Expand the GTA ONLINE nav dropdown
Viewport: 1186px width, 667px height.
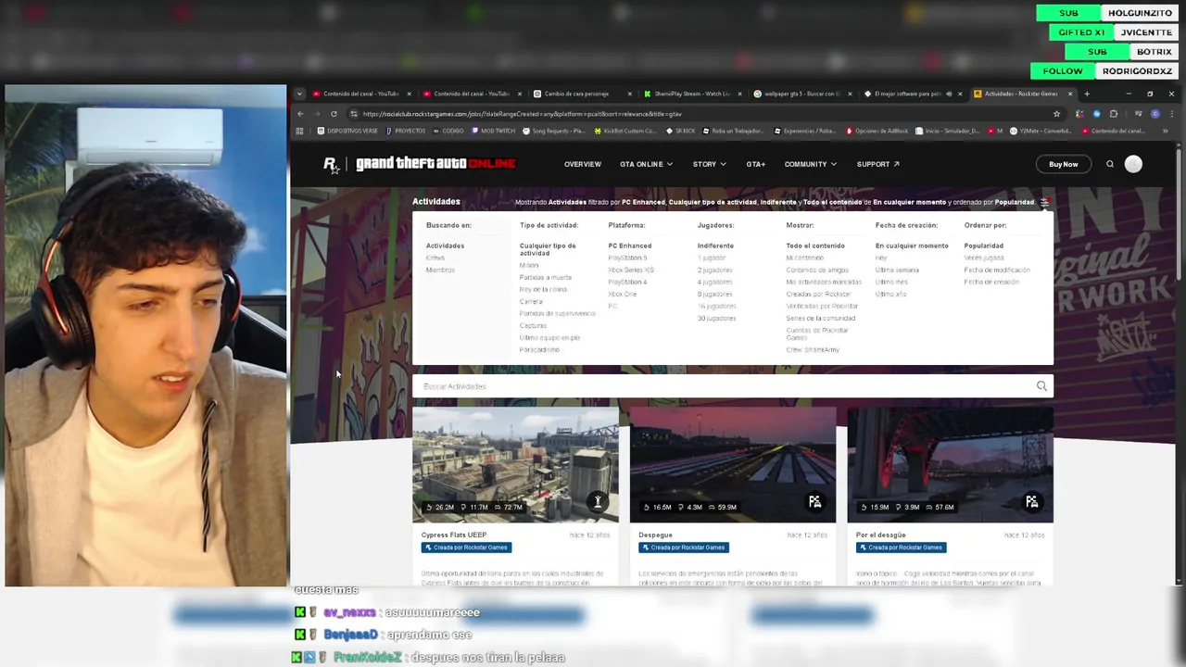pyautogui.click(x=646, y=164)
